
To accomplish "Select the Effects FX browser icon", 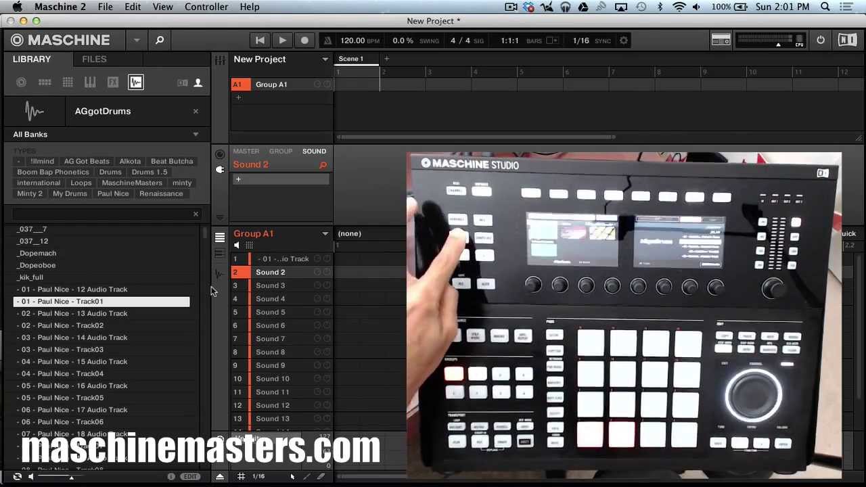I will pos(113,83).
